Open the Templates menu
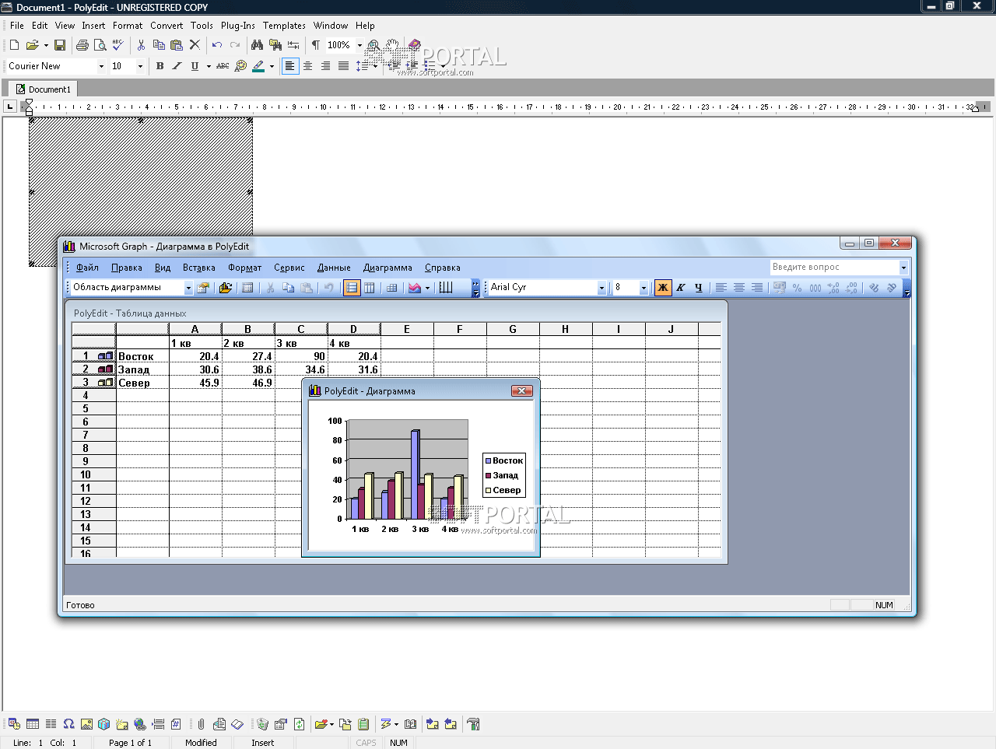 (284, 26)
